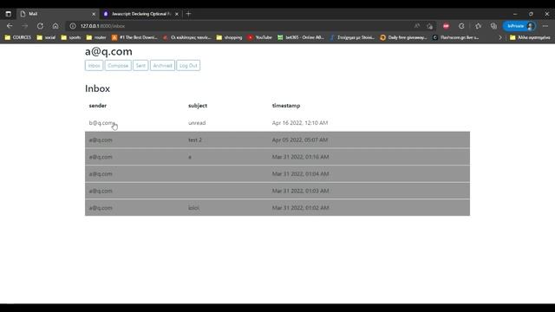Screen dimensions: 555x312
Task: Click the add-to-favorites star icon
Action: click(430, 26)
